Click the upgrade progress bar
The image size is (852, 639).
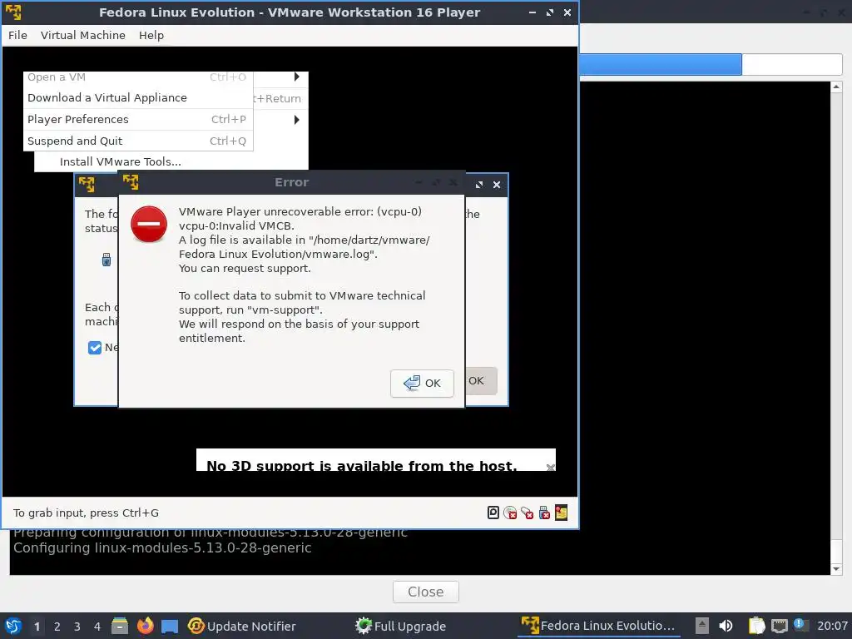tap(711, 65)
